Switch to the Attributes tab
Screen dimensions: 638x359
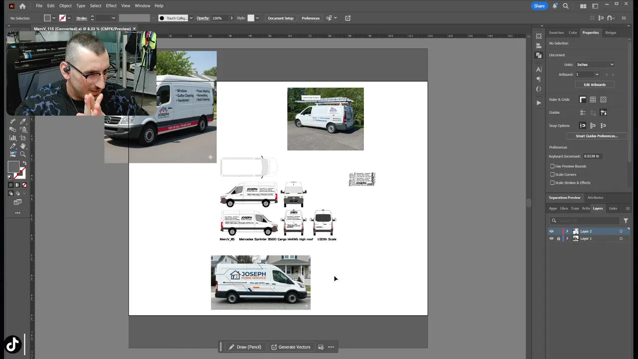point(595,197)
